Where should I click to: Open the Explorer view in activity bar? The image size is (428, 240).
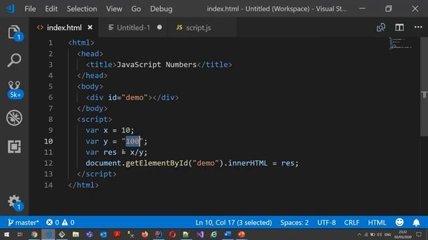14,33
